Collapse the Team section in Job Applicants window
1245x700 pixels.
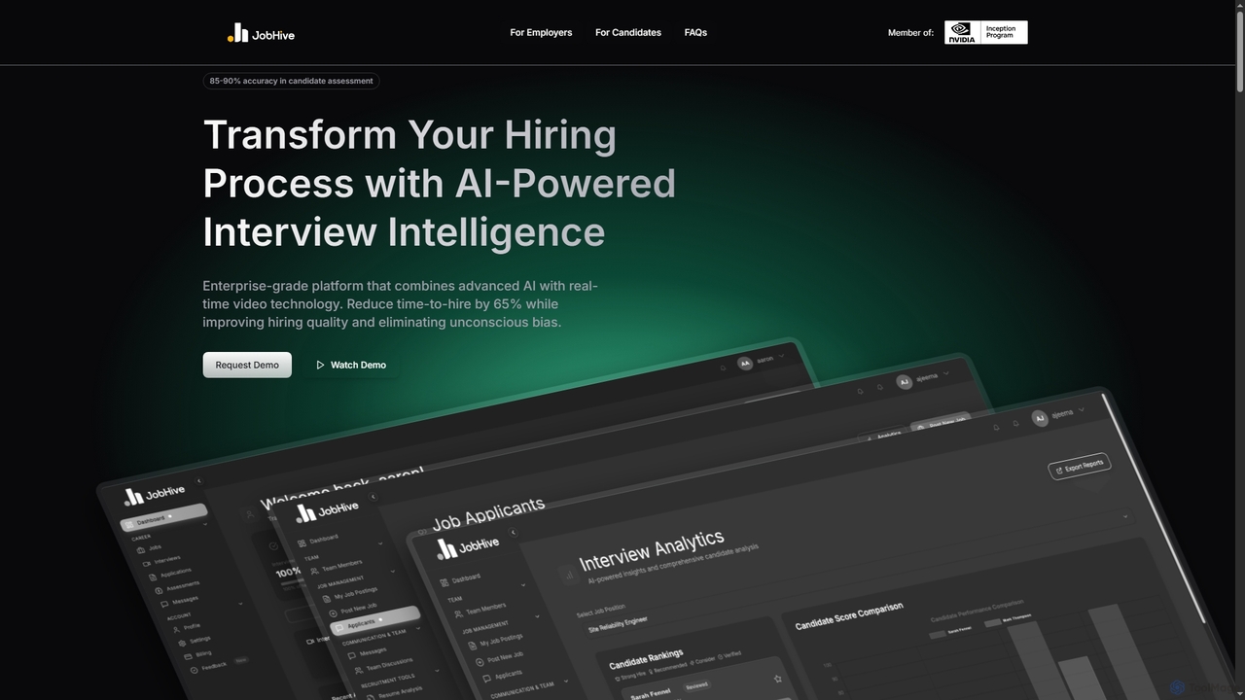[380, 542]
